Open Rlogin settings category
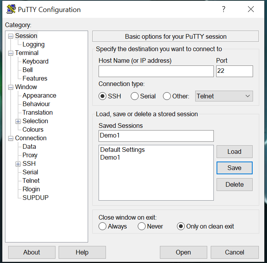Image resolution: width=267 pixels, height=263 pixels. click(x=31, y=189)
